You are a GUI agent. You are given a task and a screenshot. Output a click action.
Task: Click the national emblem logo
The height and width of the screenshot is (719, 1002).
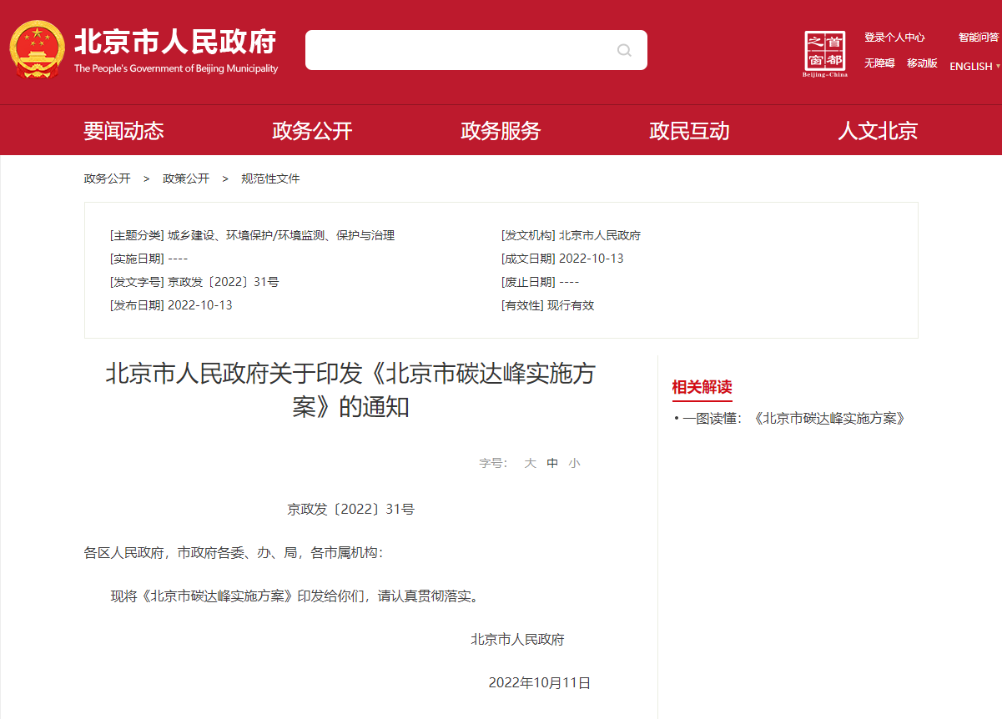click(x=37, y=49)
